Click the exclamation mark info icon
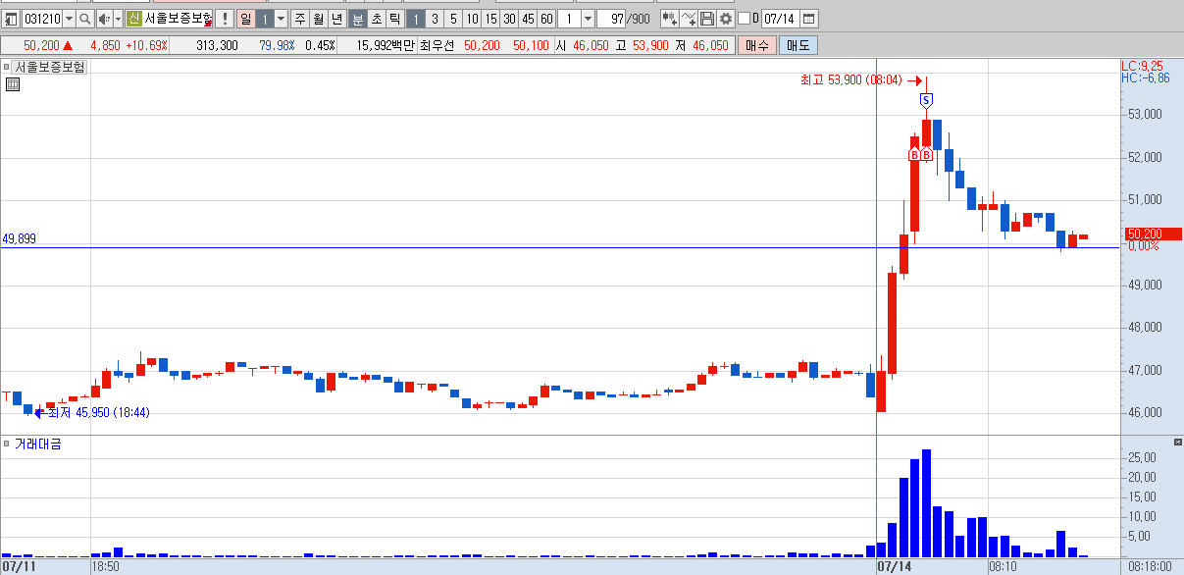The width and height of the screenshot is (1184, 575). [x=224, y=19]
